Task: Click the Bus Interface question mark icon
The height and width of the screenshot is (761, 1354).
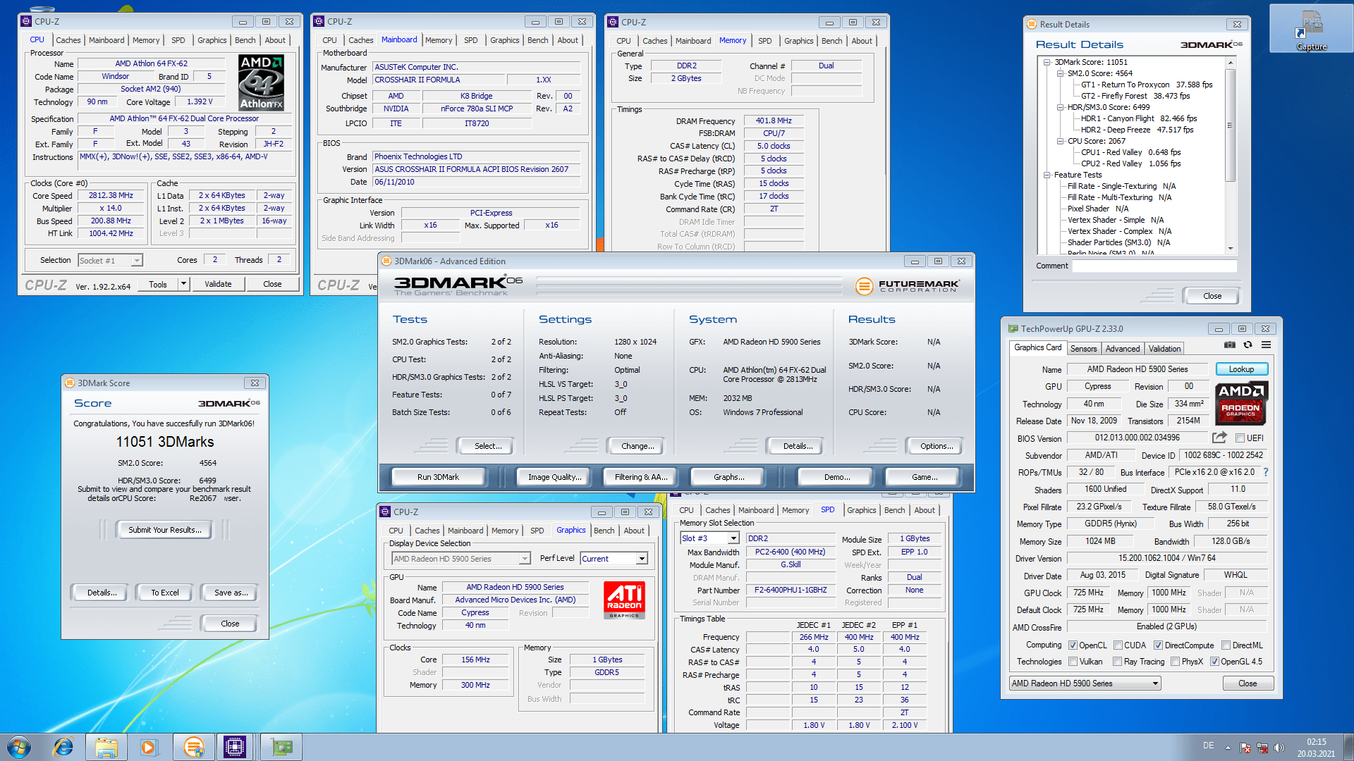Action: pyautogui.click(x=1265, y=472)
